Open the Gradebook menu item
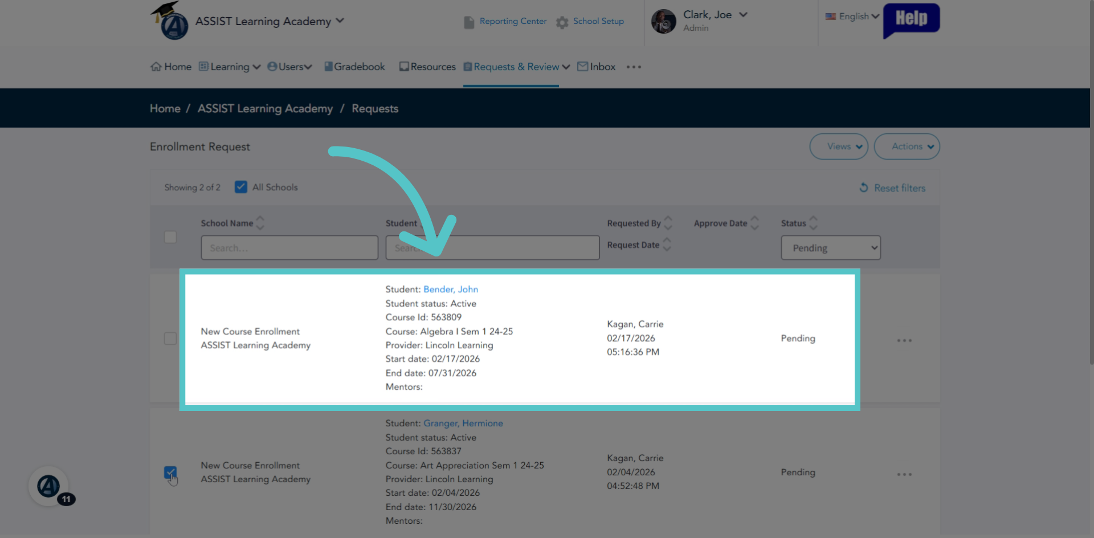 354,67
